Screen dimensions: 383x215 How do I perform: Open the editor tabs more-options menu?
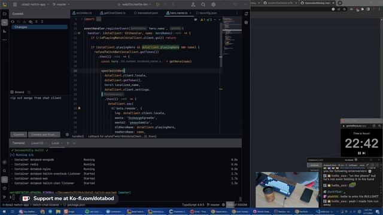[x=237, y=13]
